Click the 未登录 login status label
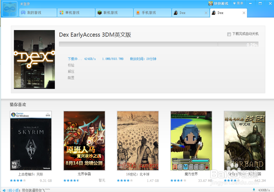 25,4
